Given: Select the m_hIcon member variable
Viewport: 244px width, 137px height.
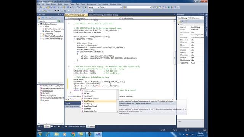Looking at the screenshot, I should tap(46, 100).
